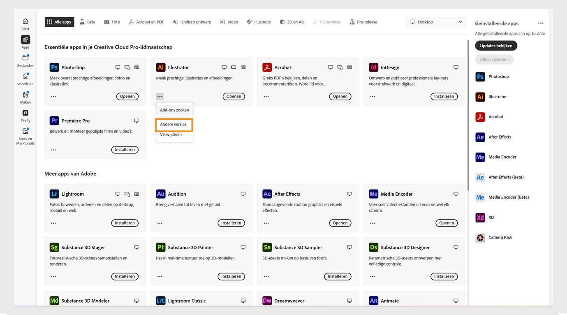Choose Verwijderen in the menu

click(x=171, y=134)
